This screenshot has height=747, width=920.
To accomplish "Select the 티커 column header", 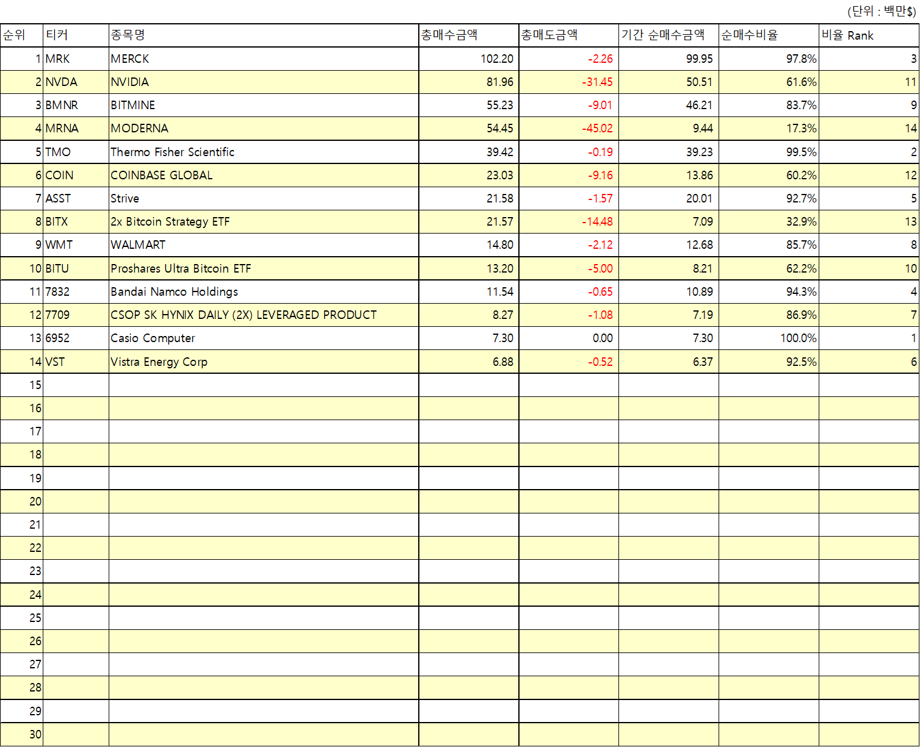I will 76,35.
